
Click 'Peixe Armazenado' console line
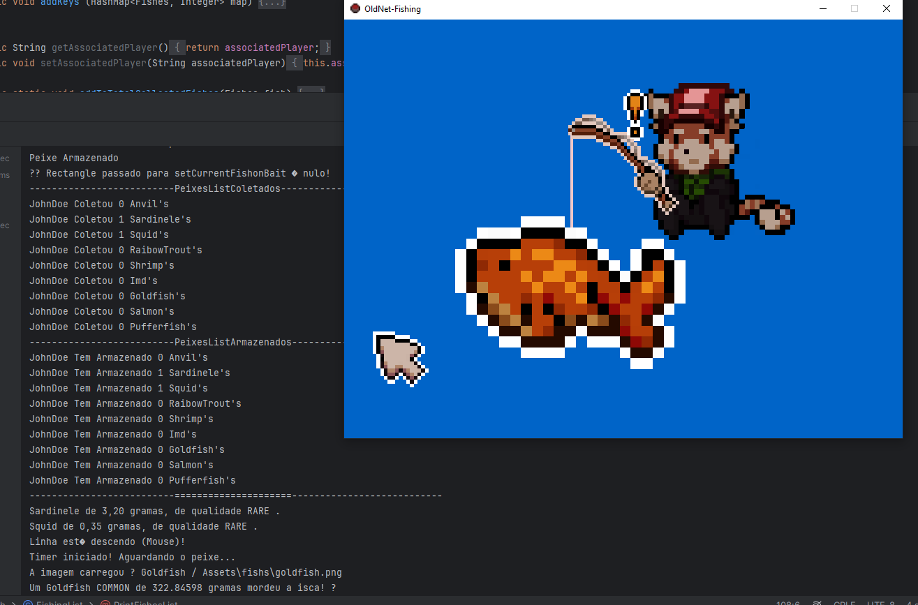pos(74,158)
